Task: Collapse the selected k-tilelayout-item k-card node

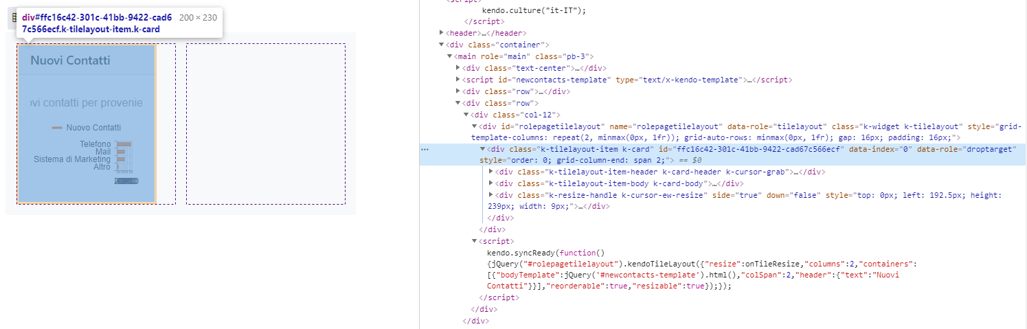Action: pos(482,148)
